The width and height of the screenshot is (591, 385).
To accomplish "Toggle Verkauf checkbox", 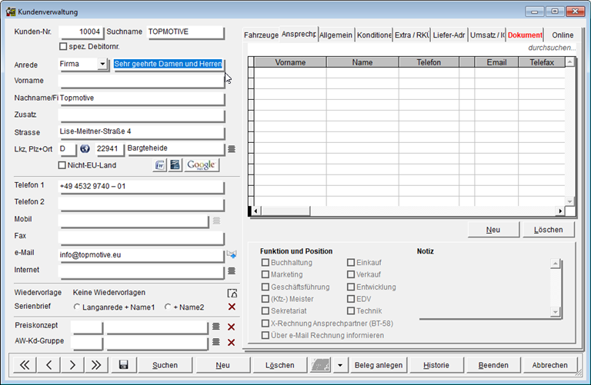I will (351, 274).
